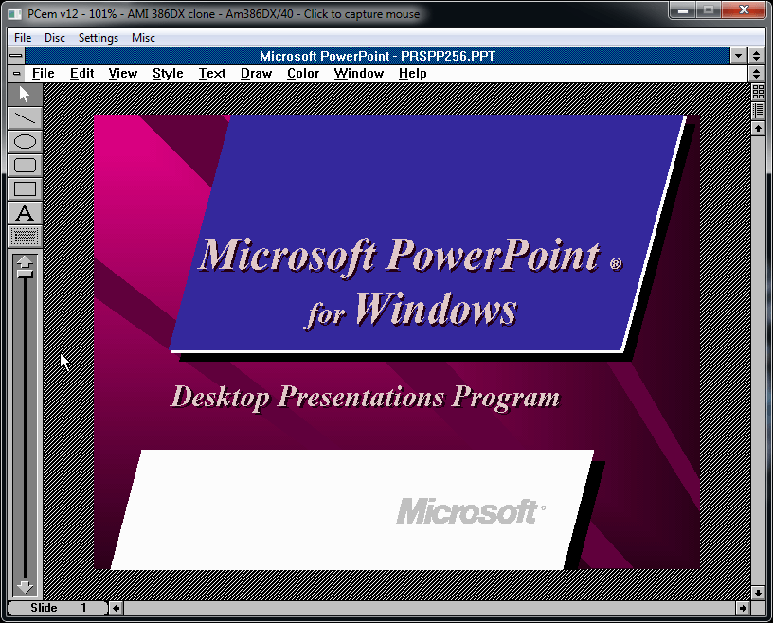Screen dimensions: 773x623
Task: Select the 'Microsoft PowerPoint' title text
Action: pos(399,256)
